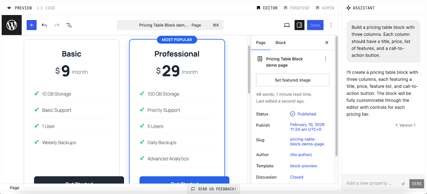Viewport: 427px width, 194px height.
Task: Click the Published status check icon
Action: click(x=292, y=114)
